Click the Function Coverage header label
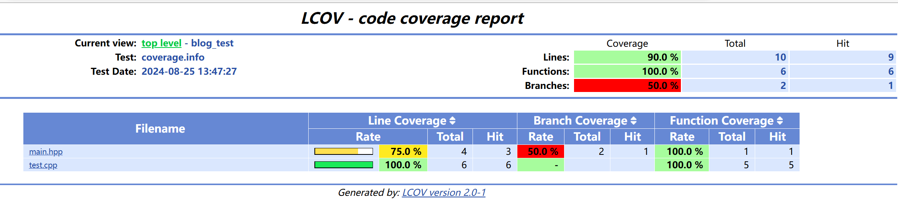Image resolution: width=898 pixels, height=215 pixels. pyautogui.click(x=721, y=121)
